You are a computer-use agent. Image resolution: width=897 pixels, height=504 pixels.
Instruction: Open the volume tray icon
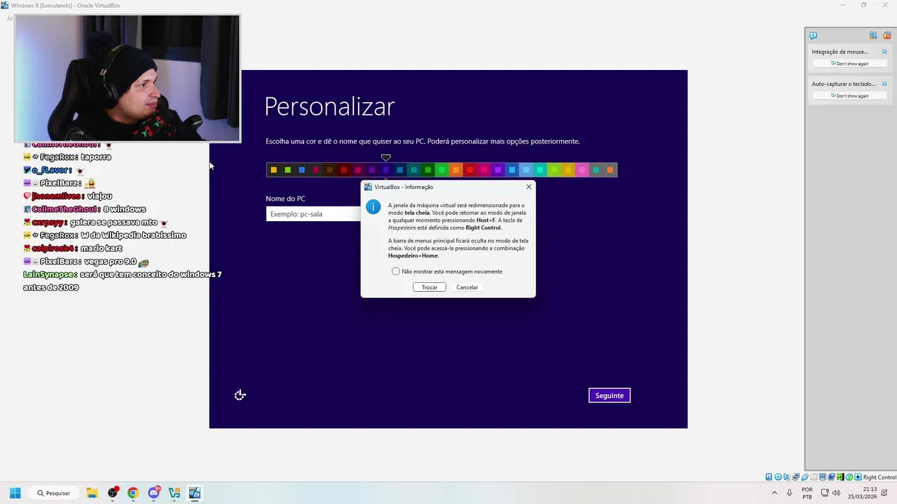(836, 493)
